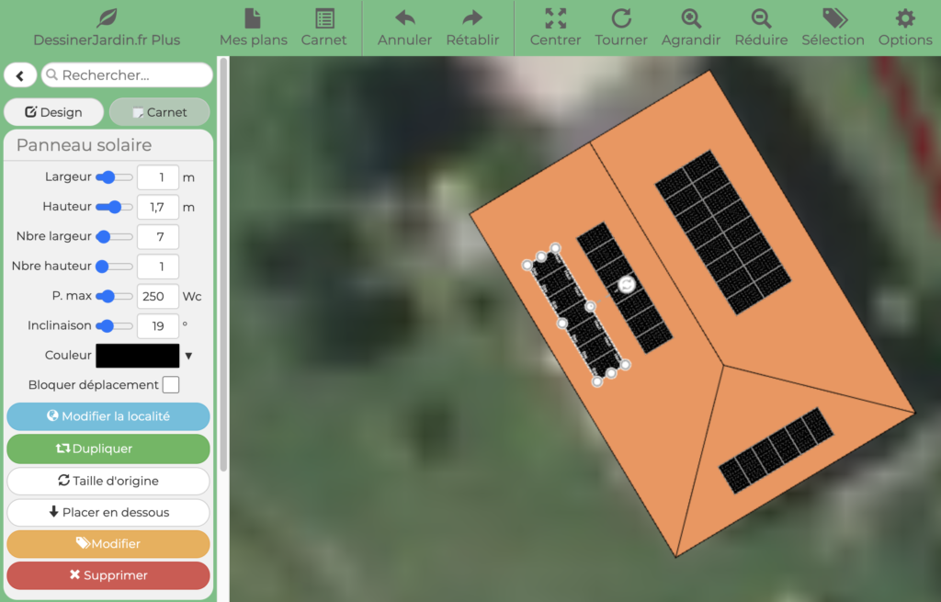Delete the panel using Supprimer

[108, 575]
